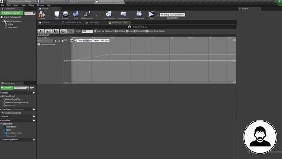Open Class Settings from the toolbar

pyautogui.click(x=108, y=15)
